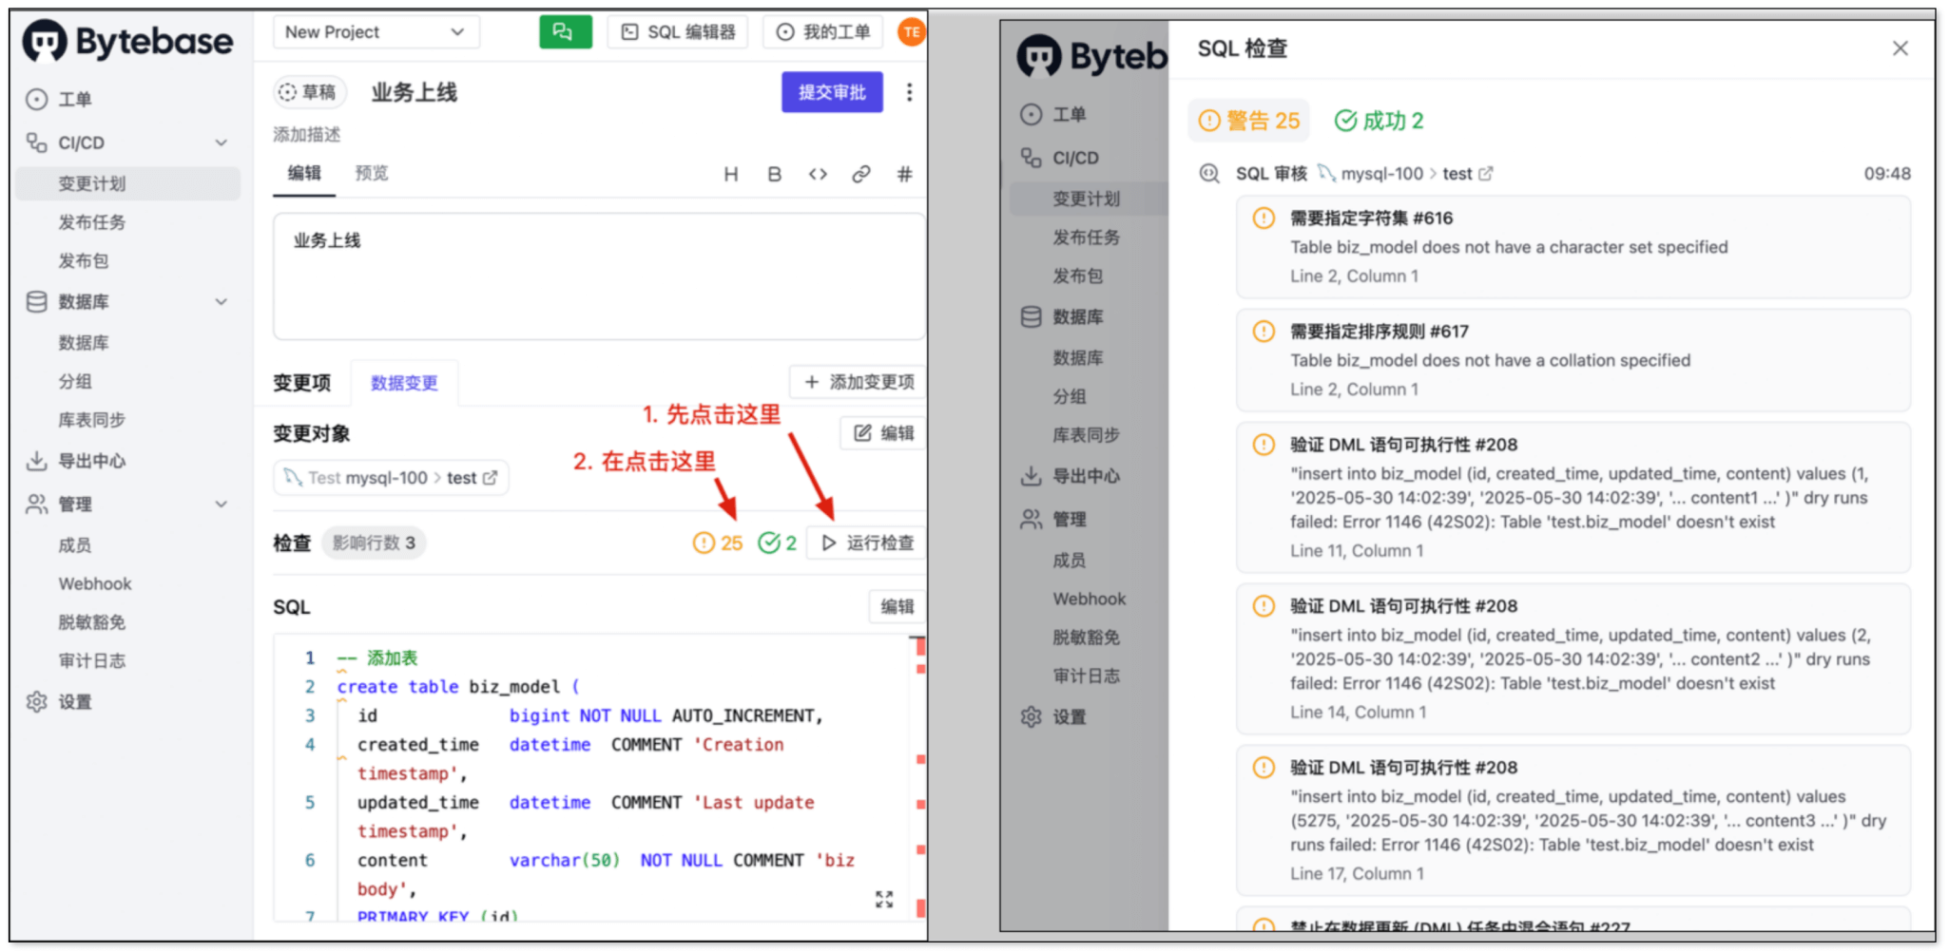Collapse the 数据库 sidebar section

coord(221,302)
